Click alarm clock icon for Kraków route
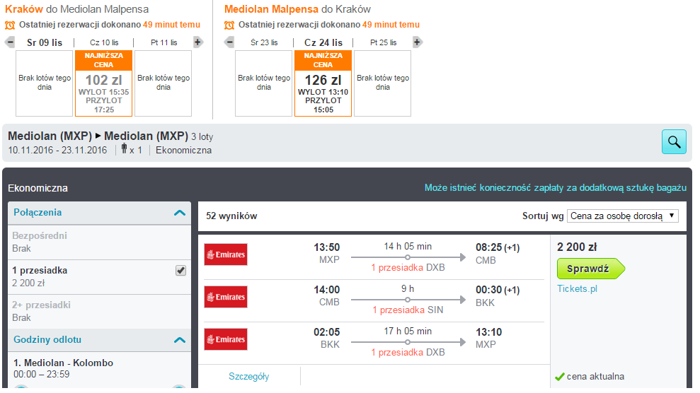Screen dimensions: 700x393 pyautogui.click(x=10, y=25)
